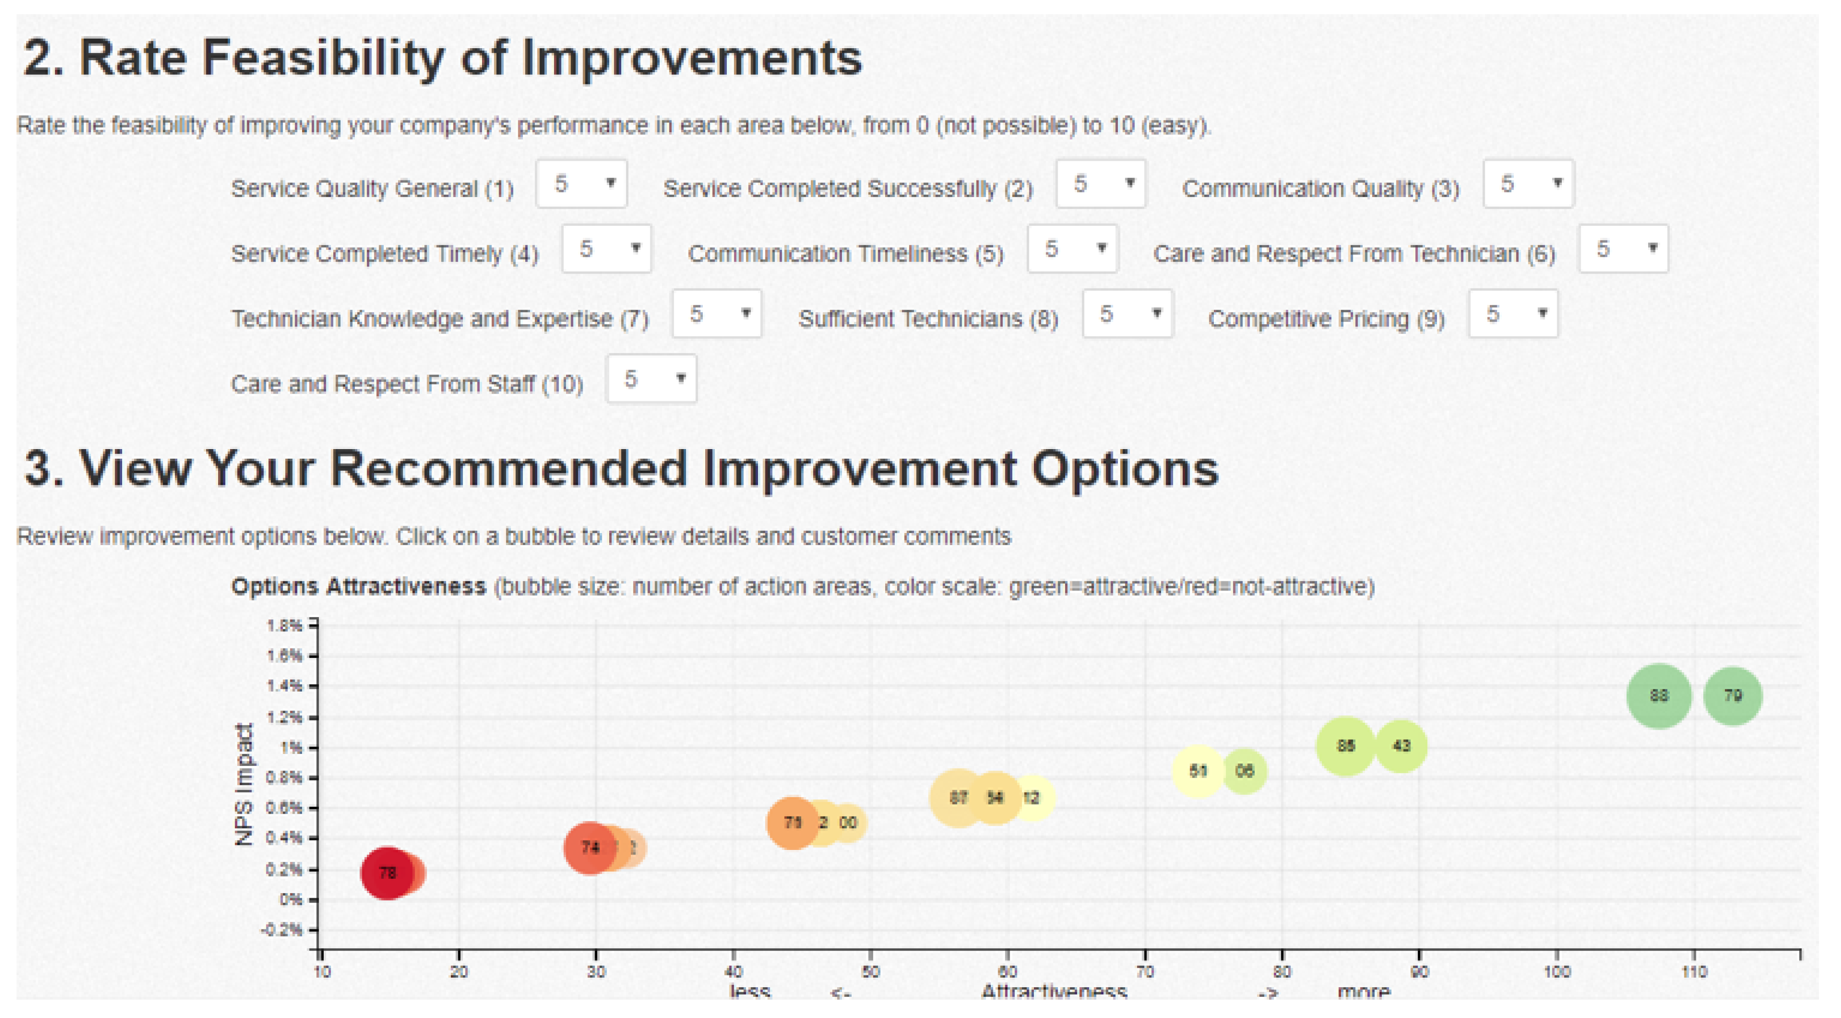Click the light-green bubble labeled 85
Image resolution: width=1841 pixels, height=1018 pixels.
point(1345,746)
